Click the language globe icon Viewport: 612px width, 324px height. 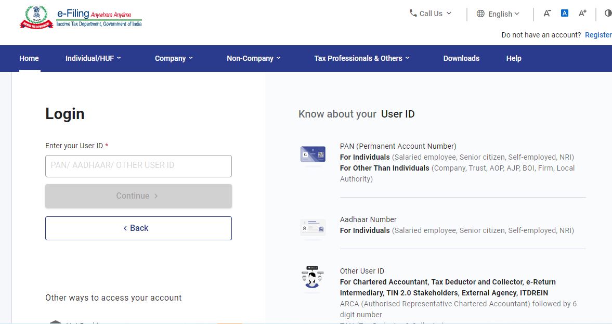[x=480, y=14]
